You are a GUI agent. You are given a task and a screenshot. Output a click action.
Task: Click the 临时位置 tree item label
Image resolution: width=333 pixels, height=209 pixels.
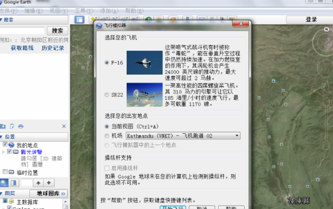pyautogui.click(x=27, y=173)
